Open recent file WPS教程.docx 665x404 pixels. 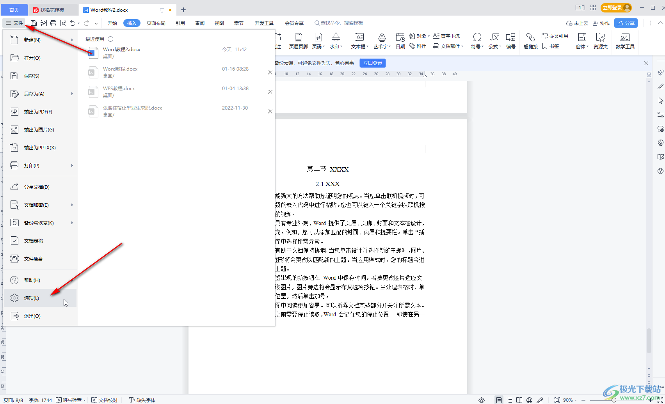coord(176,92)
